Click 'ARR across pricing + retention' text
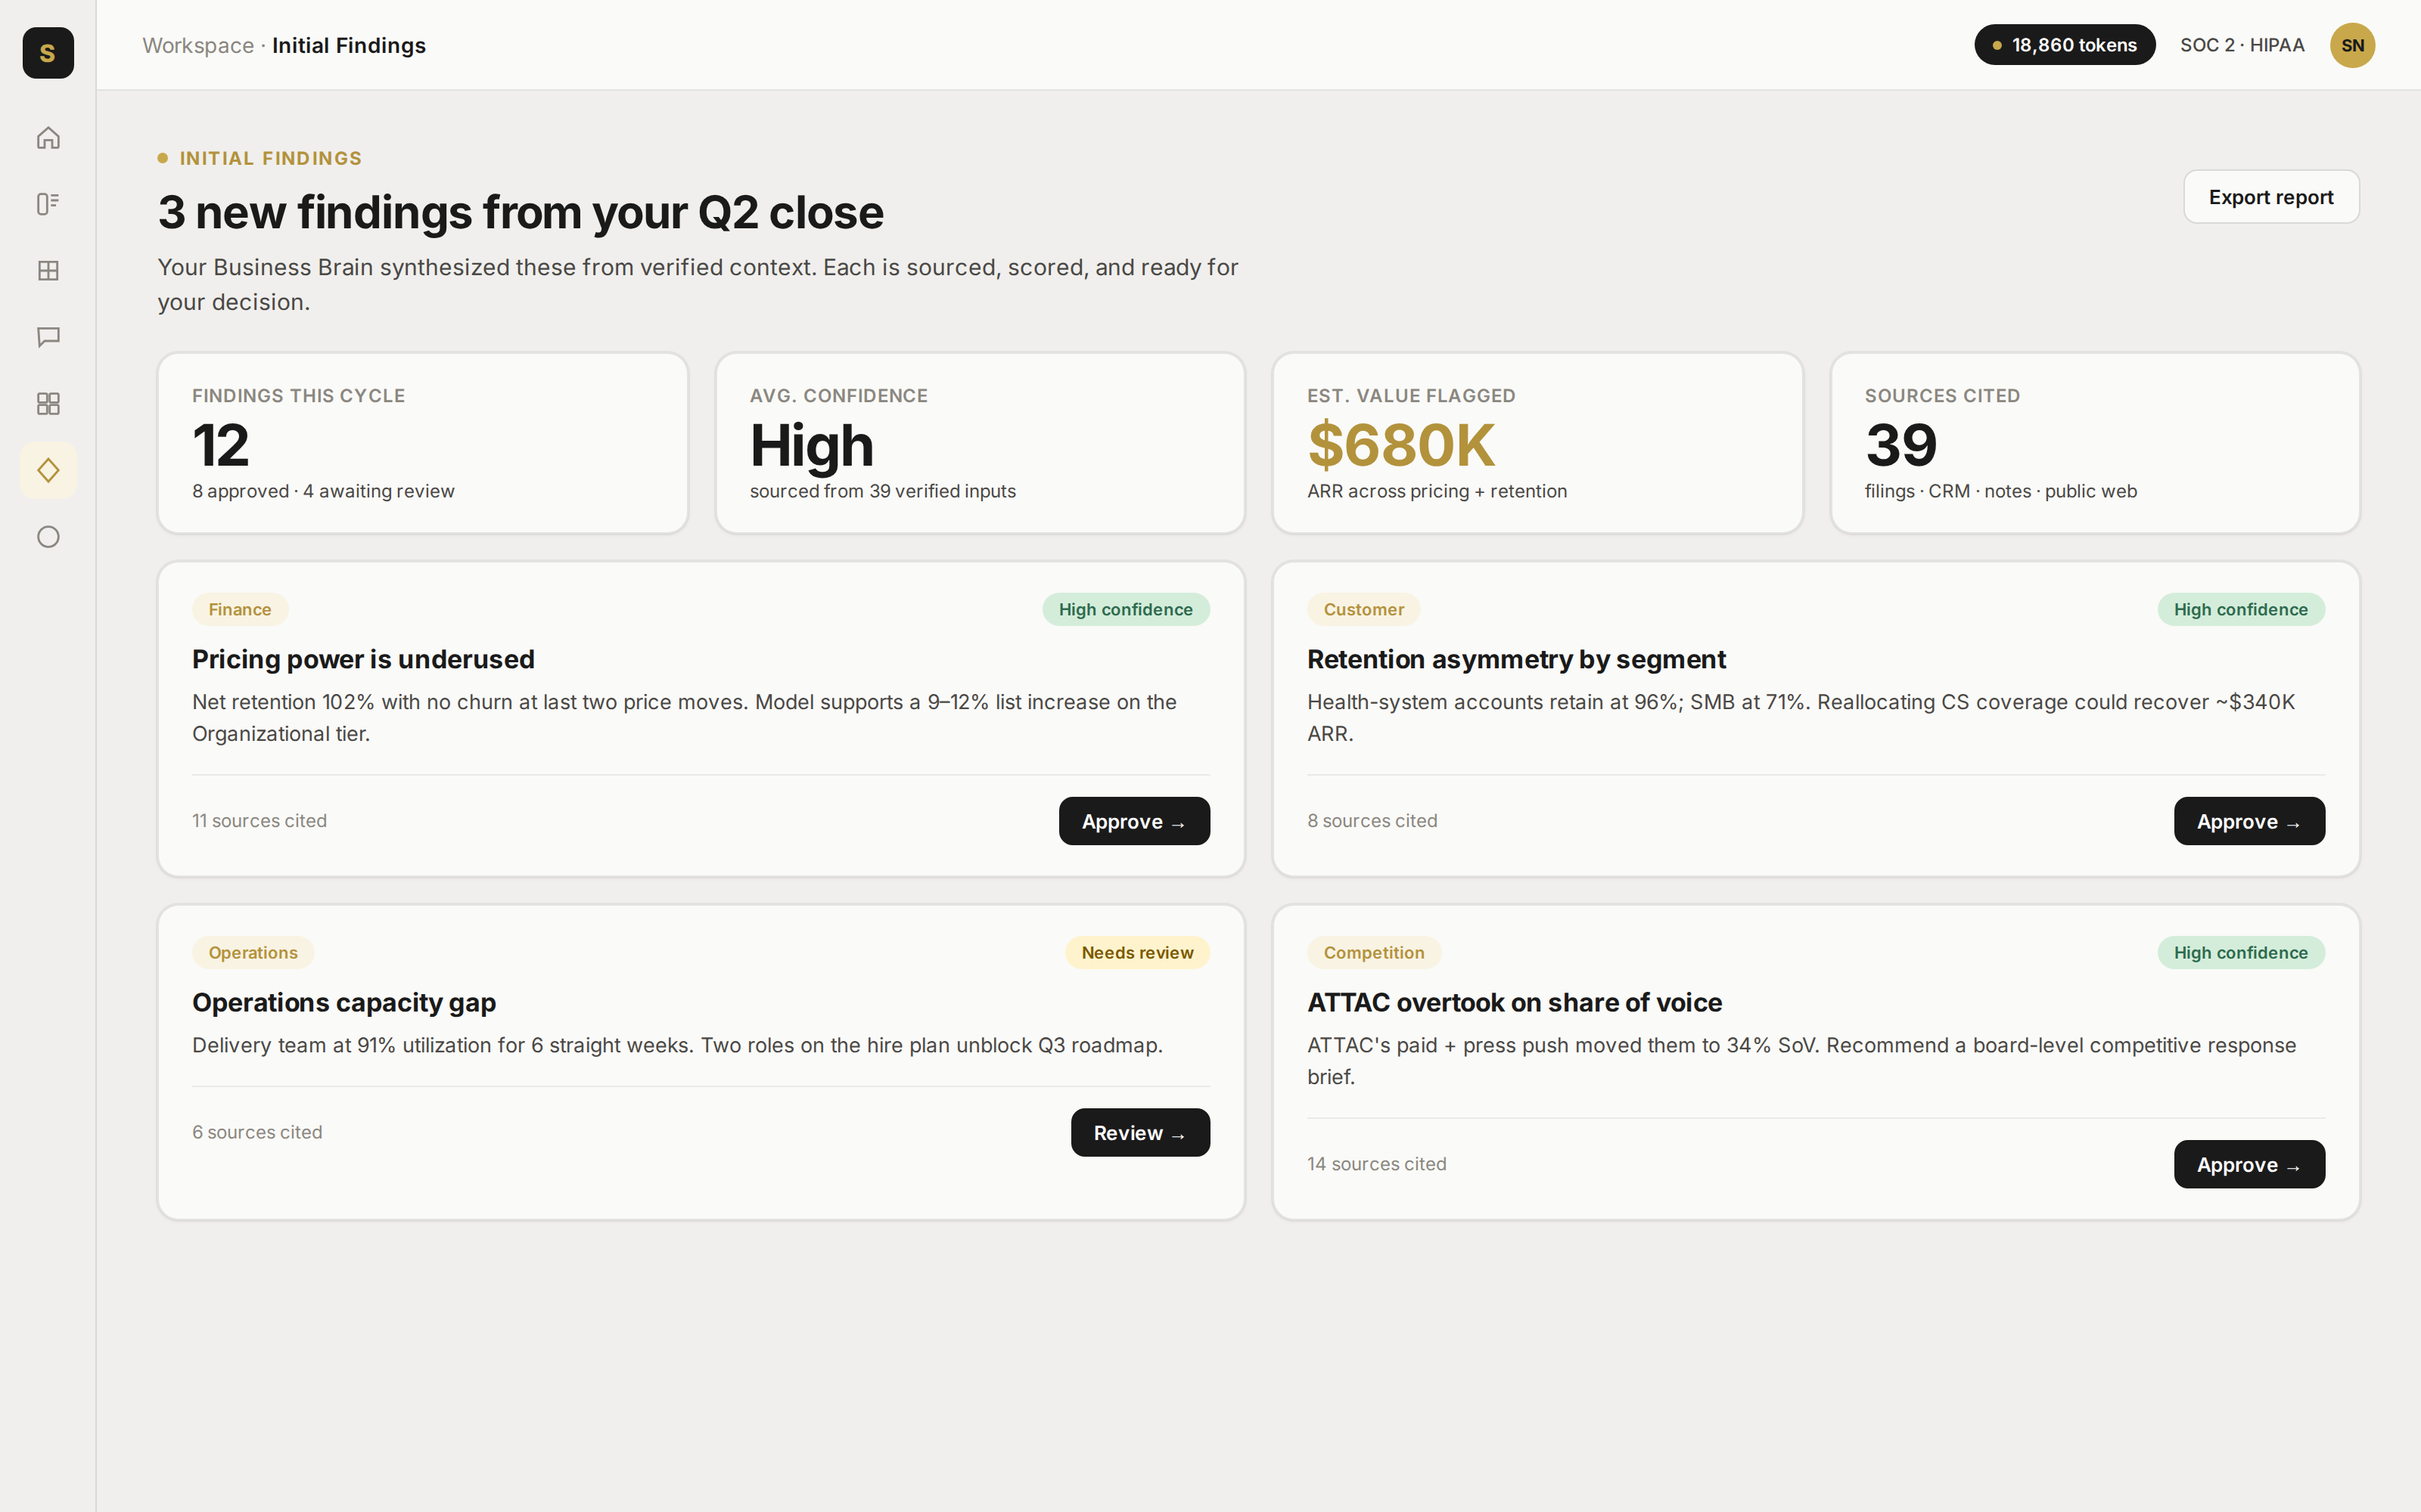The width and height of the screenshot is (2421, 1512). click(x=1437, y=491)
